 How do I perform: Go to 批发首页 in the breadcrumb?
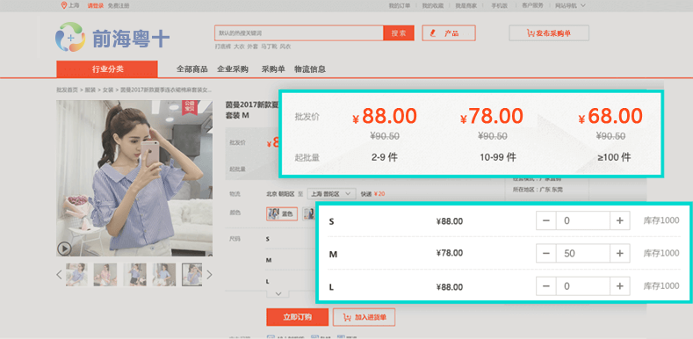(67, 90)
